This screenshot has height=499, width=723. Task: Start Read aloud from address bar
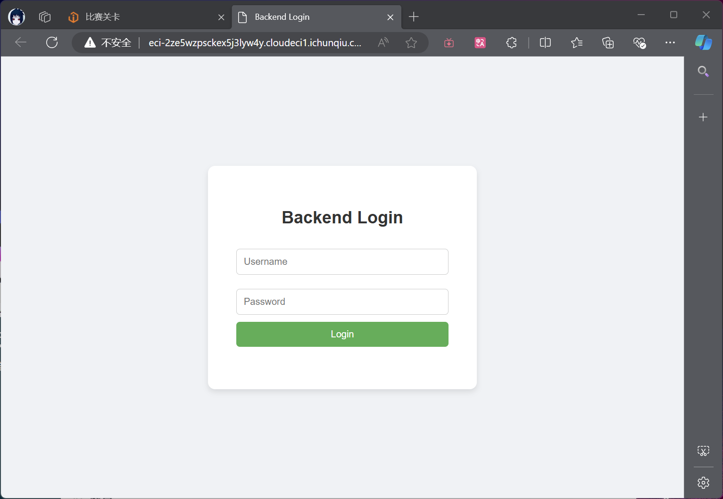[383, 43]
